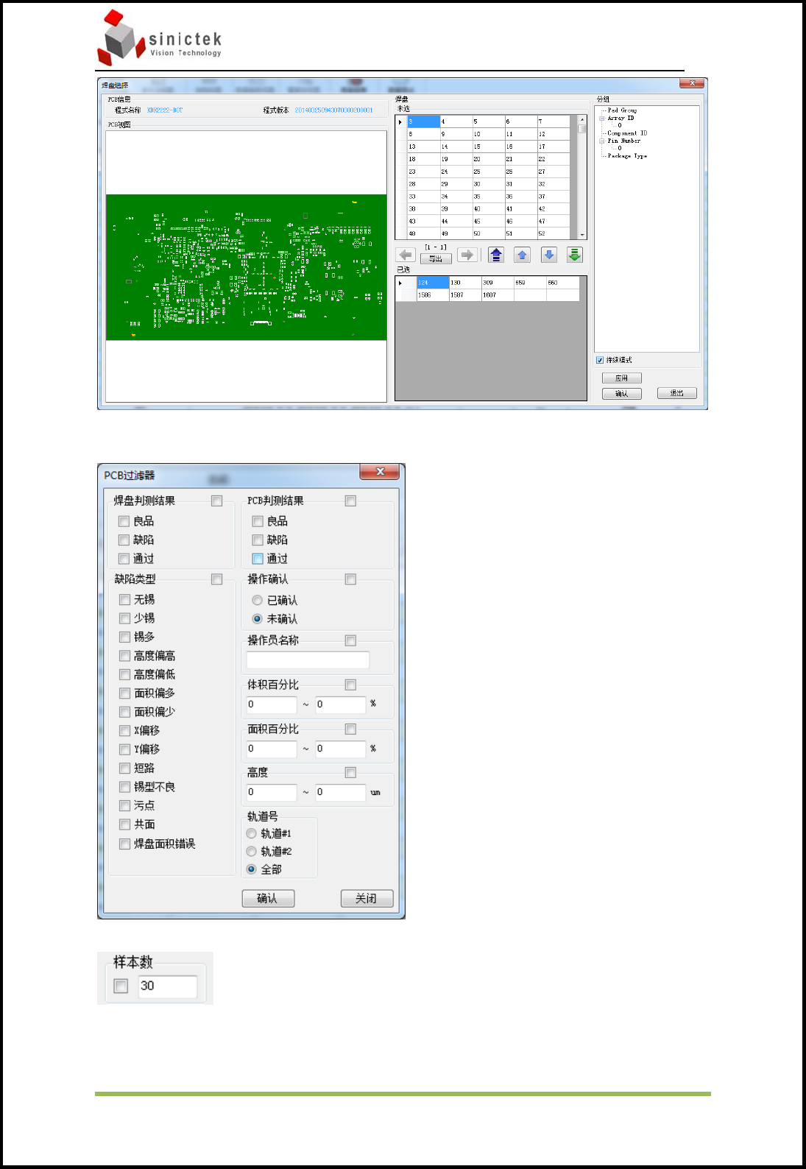Click the 操作员名称 text field
The image size is (806, 1169).
coord(308,660)
